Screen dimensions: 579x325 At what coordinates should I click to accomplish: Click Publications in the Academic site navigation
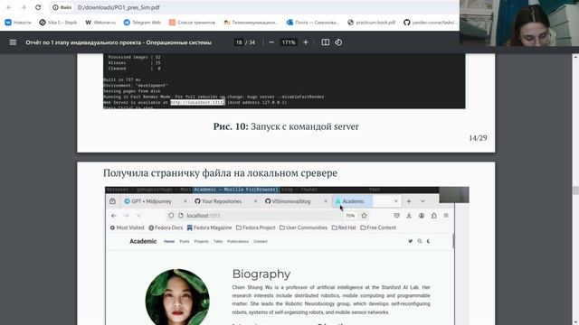pyautogui.click(x=238, y=241)
